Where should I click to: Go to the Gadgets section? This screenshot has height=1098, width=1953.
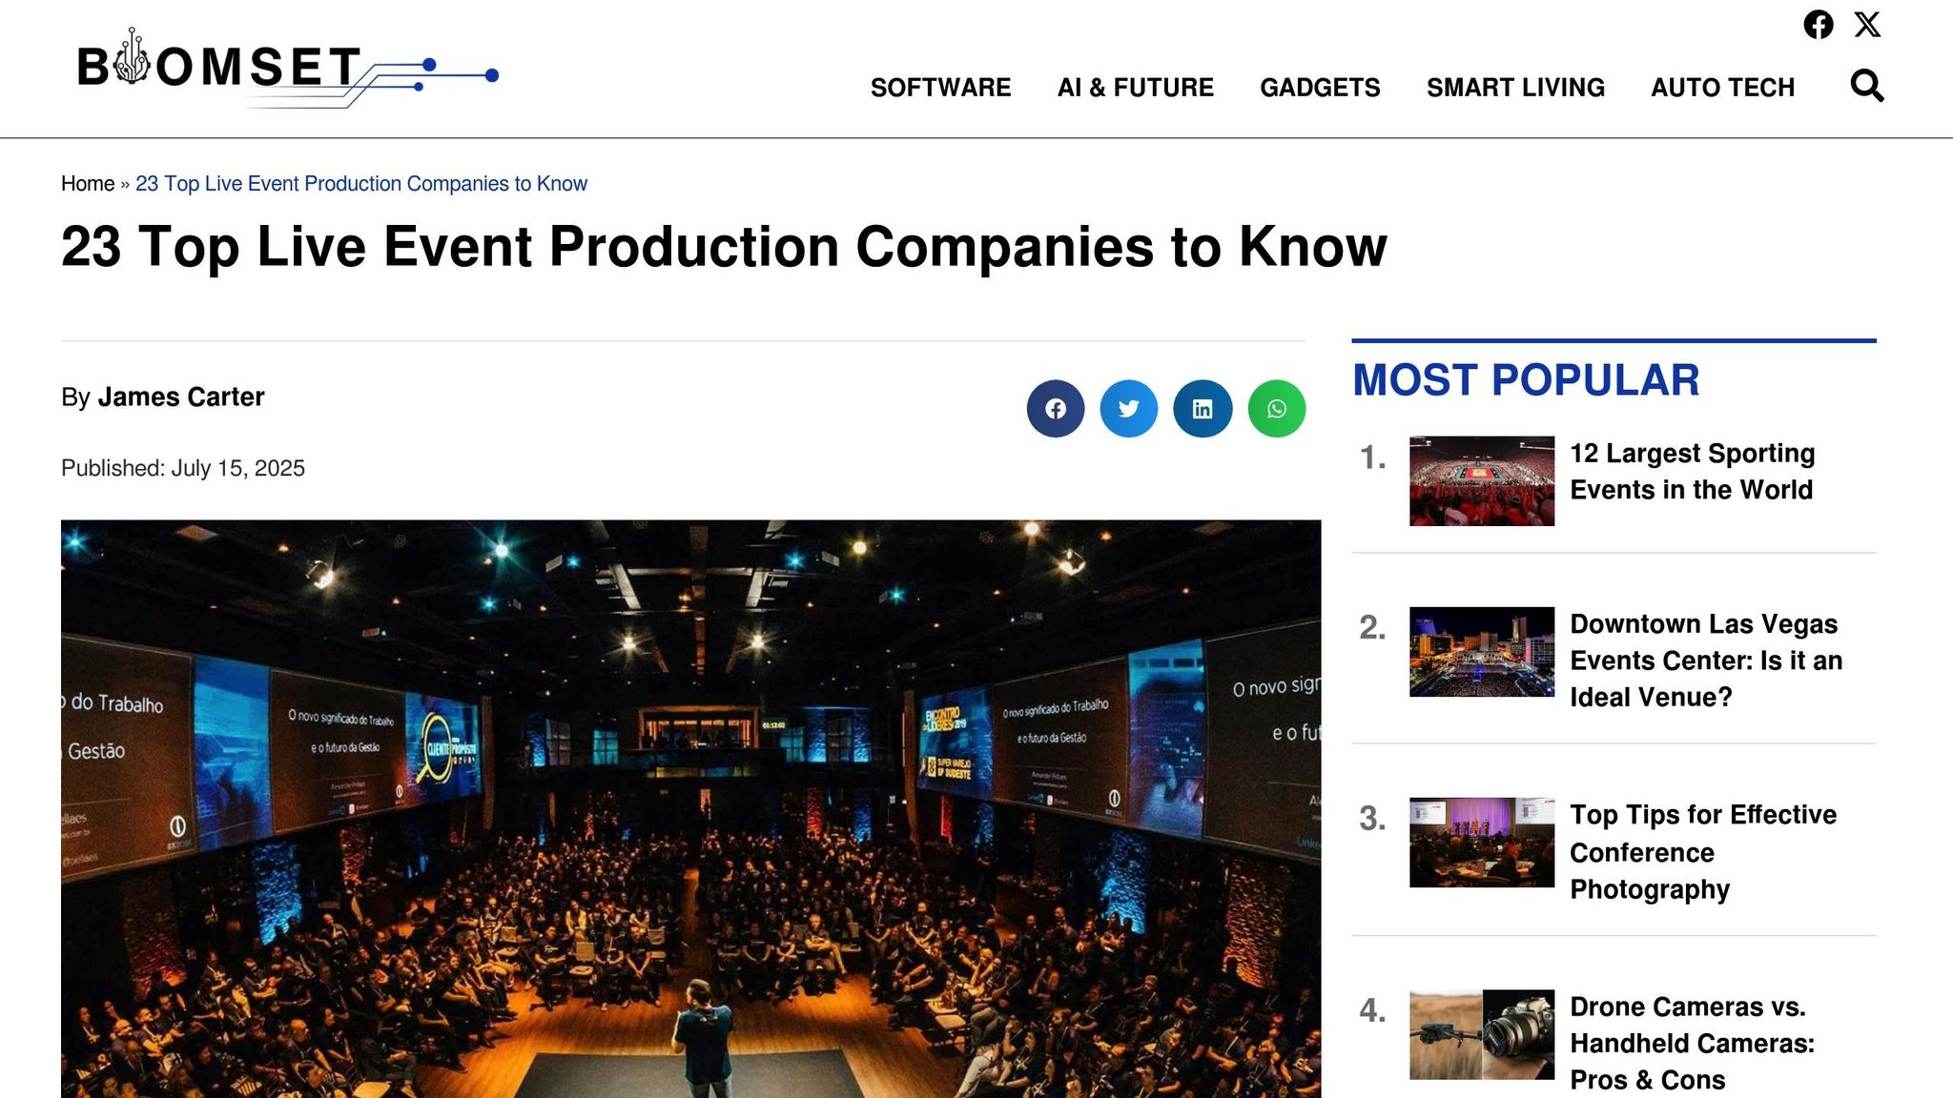[1320, 88]
